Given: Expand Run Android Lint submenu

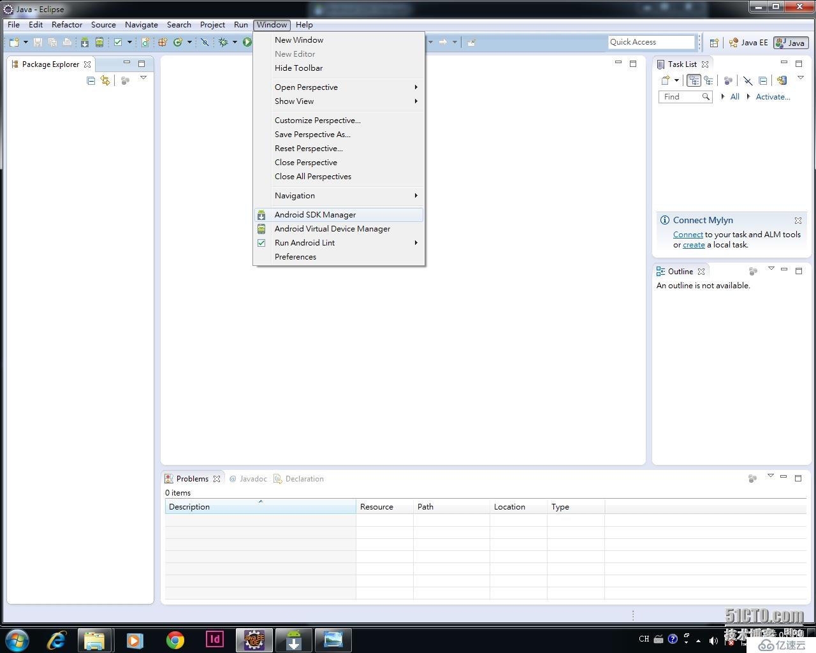Looking at the screenshot, I should click(x=339, y=242).
